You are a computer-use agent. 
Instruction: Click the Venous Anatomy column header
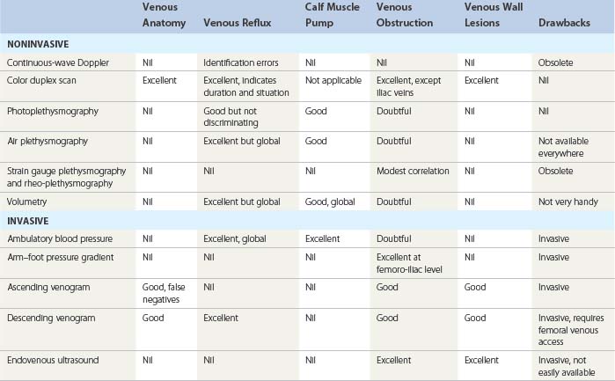tap(164, 16)
